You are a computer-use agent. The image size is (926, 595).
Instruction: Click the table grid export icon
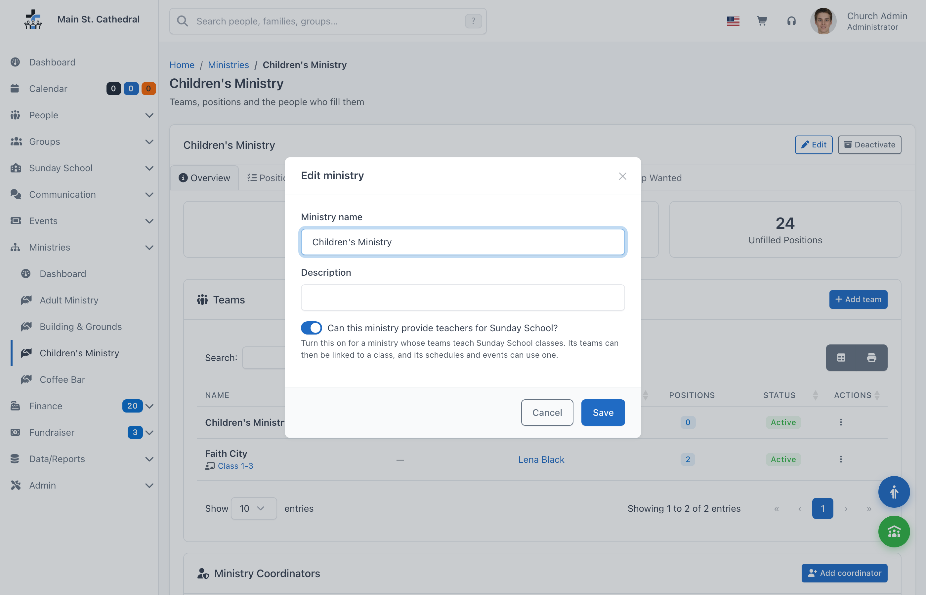tap(841, 357)
